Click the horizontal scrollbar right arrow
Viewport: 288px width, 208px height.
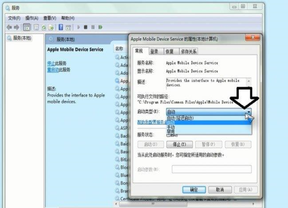[x=253, y=204]
